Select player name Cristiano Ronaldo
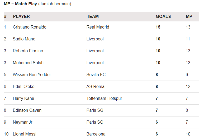 click(30, 27)
